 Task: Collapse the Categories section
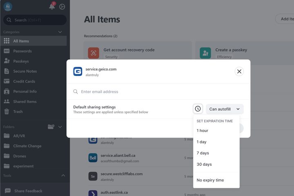[x=60, y=32]
